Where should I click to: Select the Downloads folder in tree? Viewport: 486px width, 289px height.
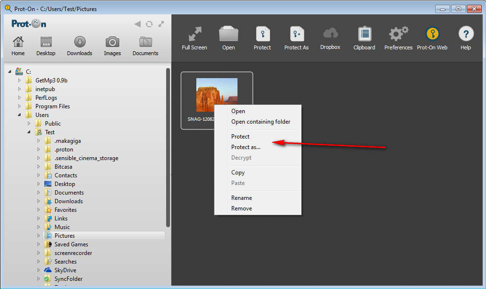68,201
